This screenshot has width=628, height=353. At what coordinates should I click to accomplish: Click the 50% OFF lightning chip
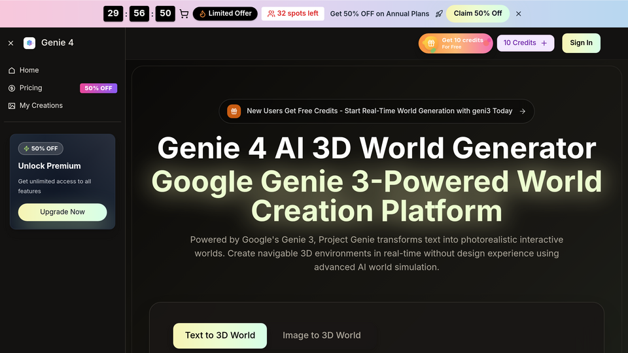click(x=41, y=148)
